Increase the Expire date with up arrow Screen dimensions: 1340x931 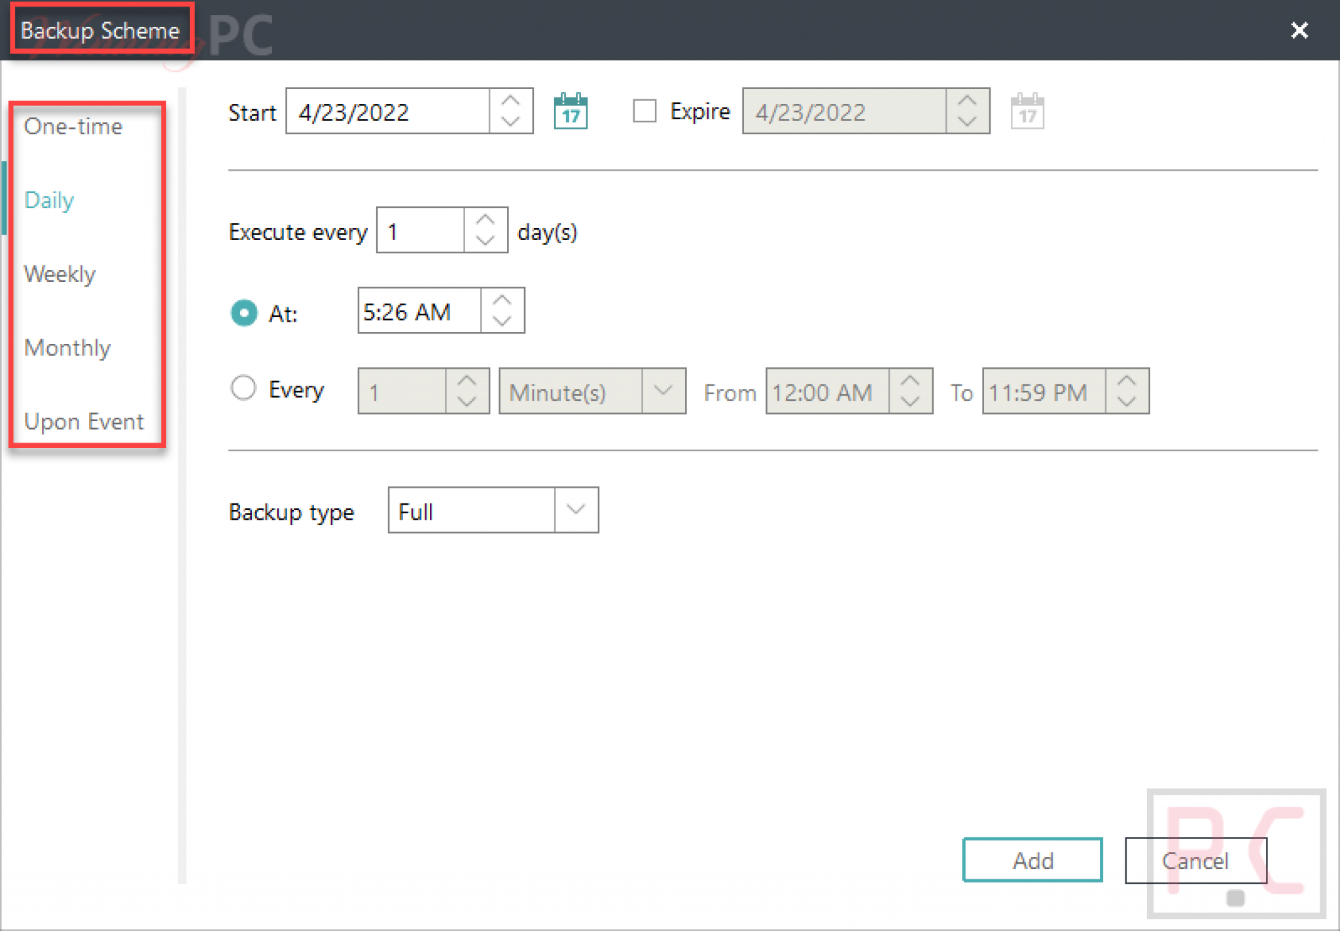[x=967, y=101]
